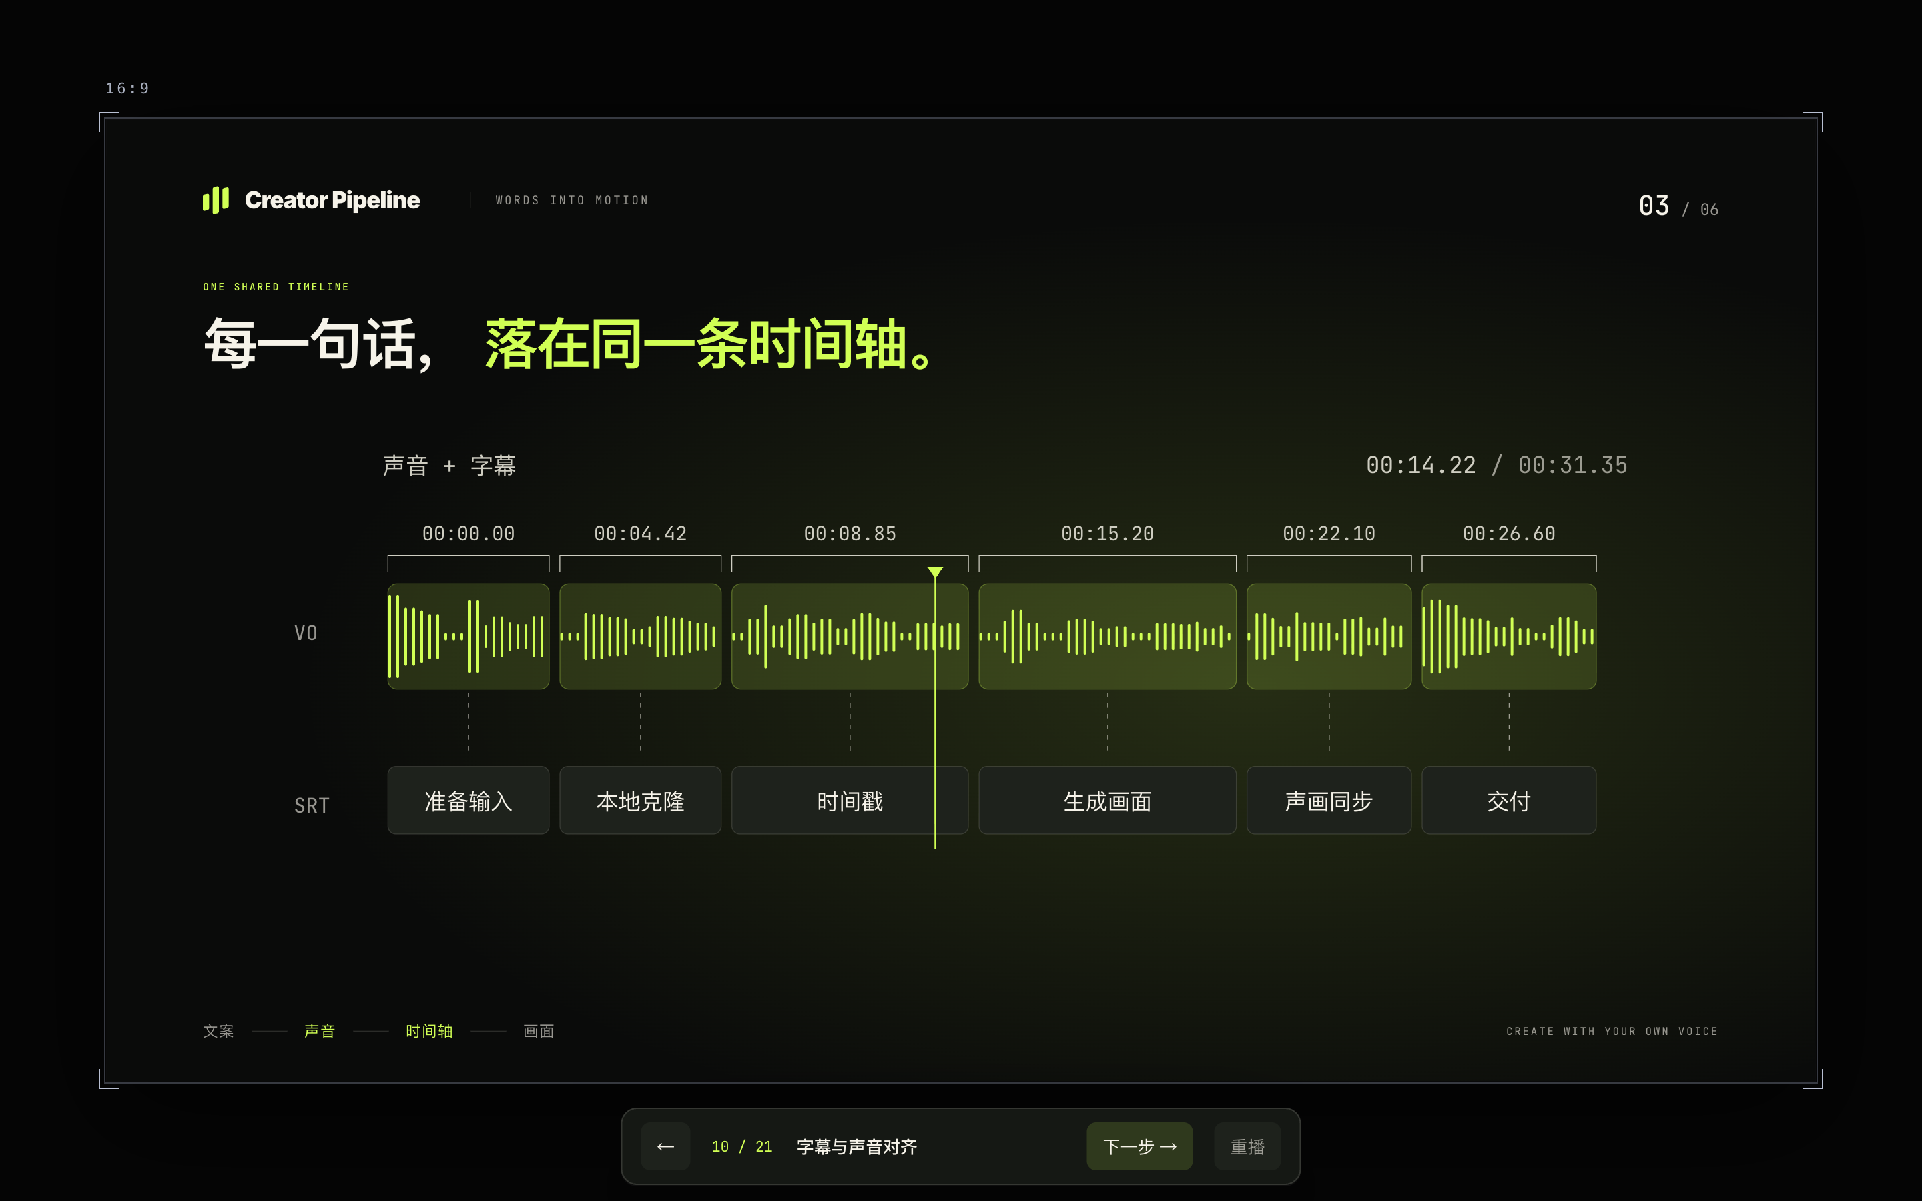Click the SRT track label

[312, 805]
